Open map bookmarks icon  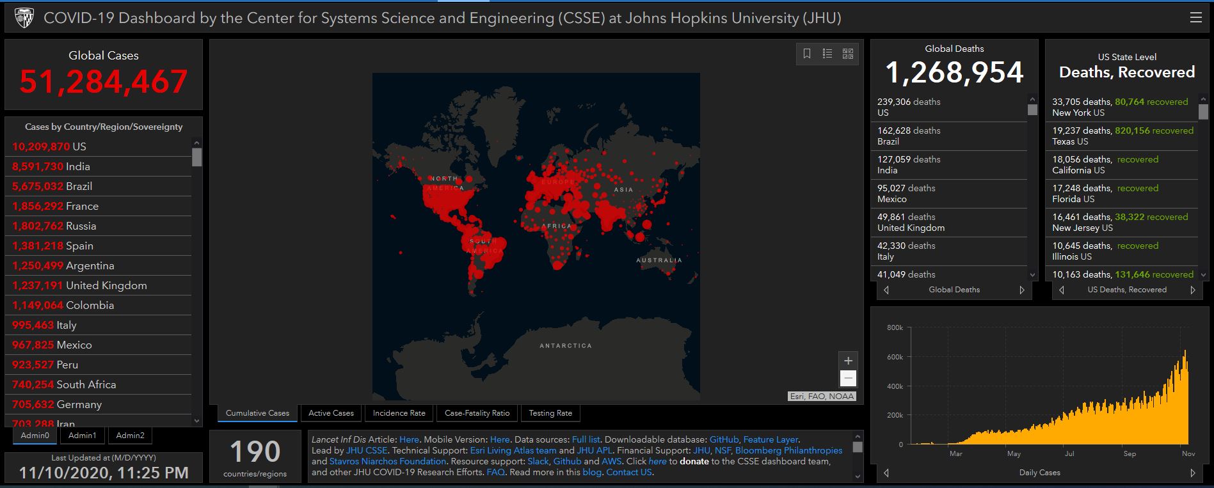click(807, 54)
